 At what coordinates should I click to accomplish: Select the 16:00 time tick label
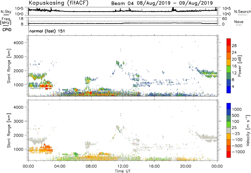click(x=154, y=166)
